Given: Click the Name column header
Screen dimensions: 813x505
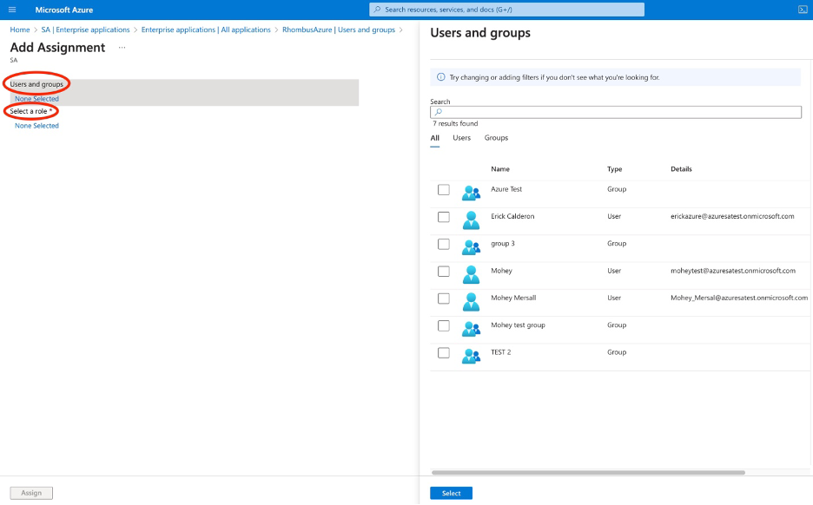Looking at the screenshot, I should coord(499,169).
